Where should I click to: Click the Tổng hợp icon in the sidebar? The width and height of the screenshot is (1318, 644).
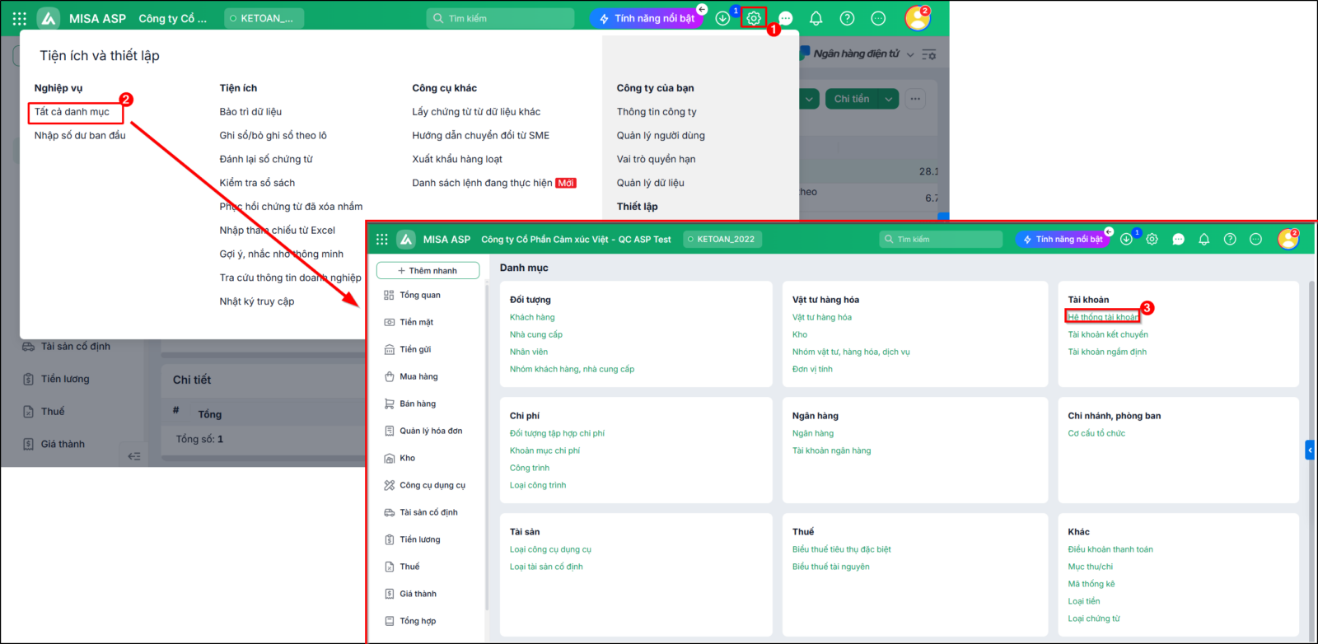coord(390,621)
